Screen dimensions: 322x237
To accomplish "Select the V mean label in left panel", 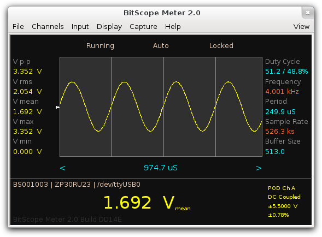I will tap(26, 102).
